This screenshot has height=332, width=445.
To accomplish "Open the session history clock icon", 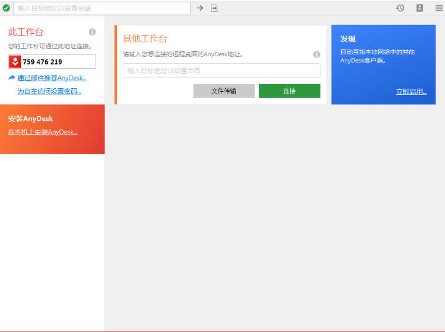I will tap(400, 8).
